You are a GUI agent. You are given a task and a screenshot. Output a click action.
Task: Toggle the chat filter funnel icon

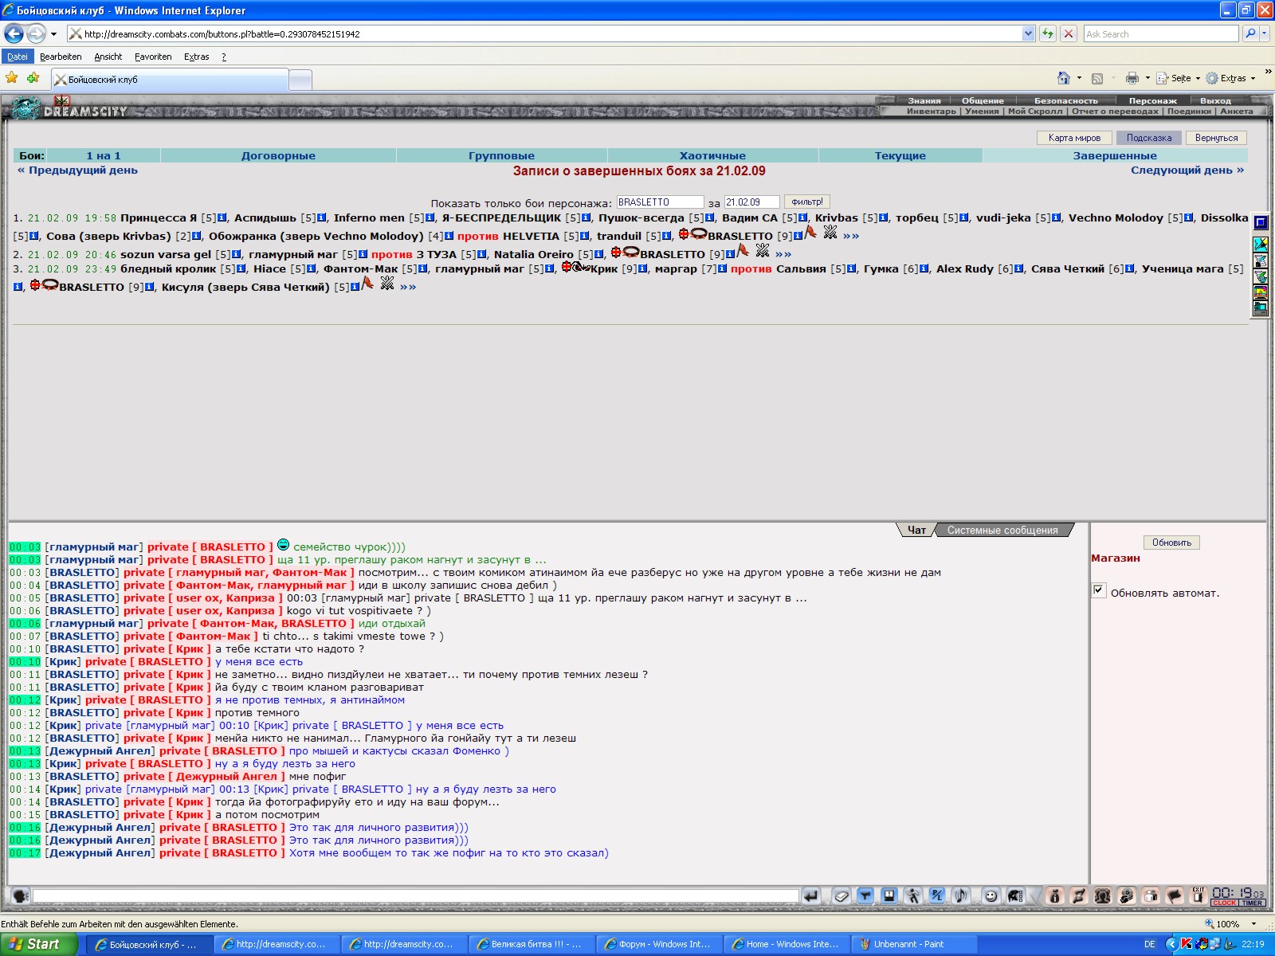865,895
